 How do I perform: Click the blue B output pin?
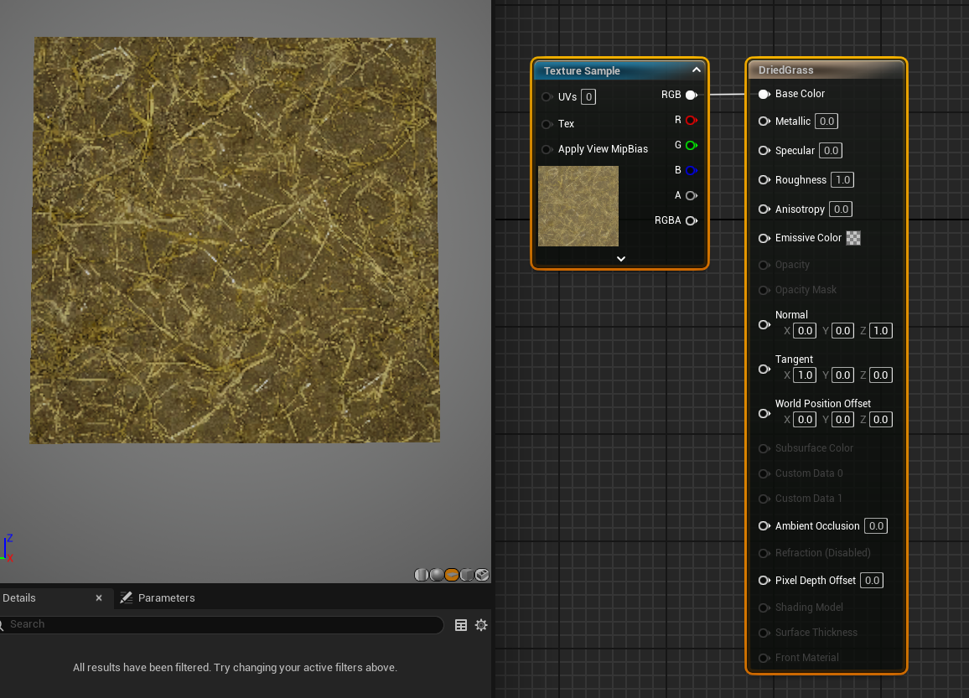pyautogui.click(x=691, y=171)
